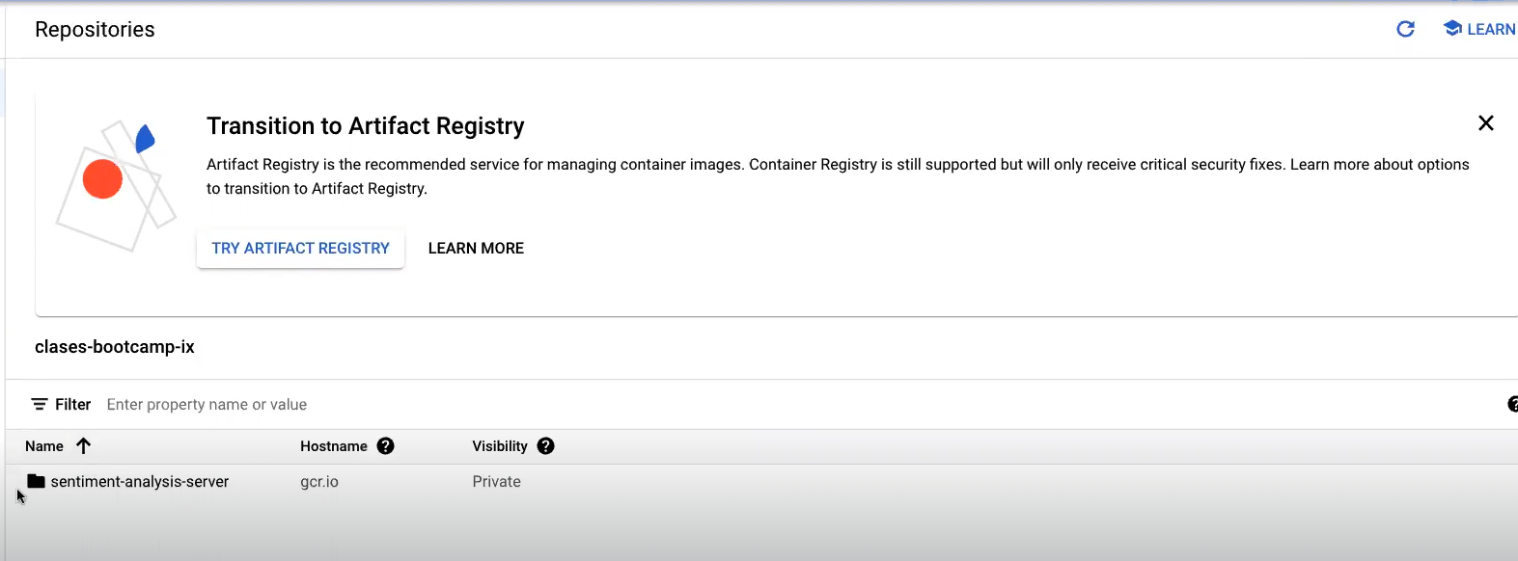Refresh the repositories list
Viewport: 1518px width, 561px height.
click(1405, 29)
